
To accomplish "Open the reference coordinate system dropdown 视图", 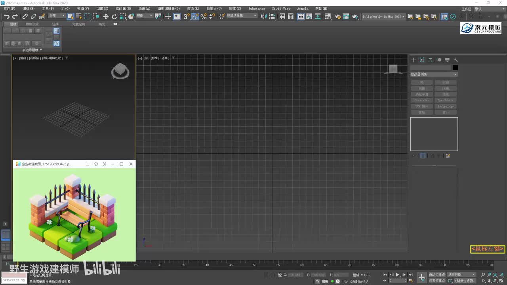I will click(x=144, y=16).
